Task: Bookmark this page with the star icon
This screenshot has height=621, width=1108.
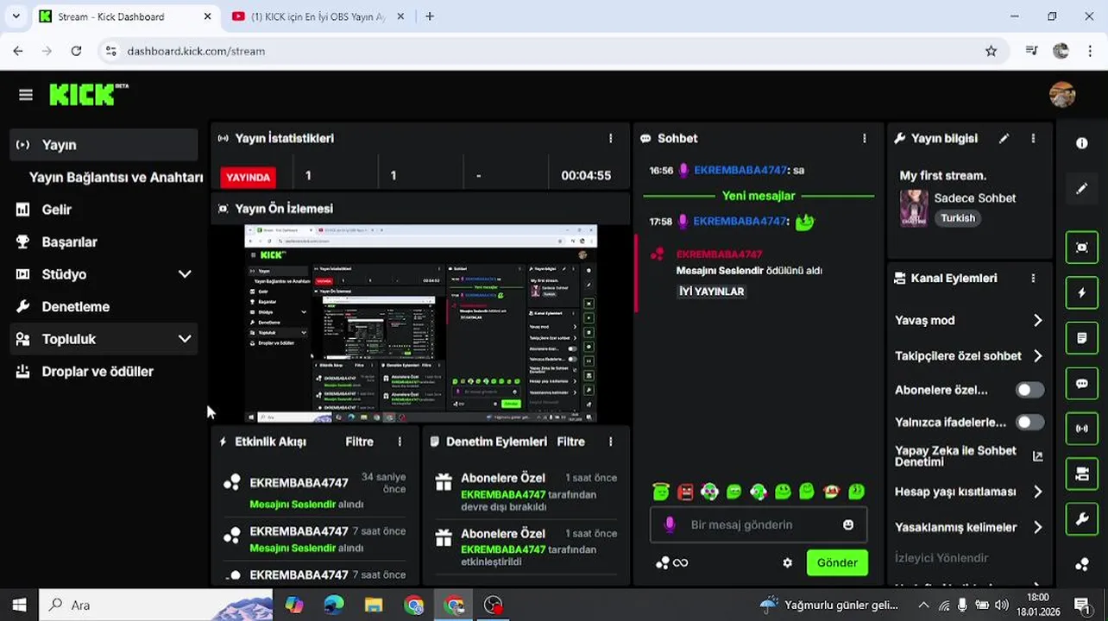Action: [x=991, y=51]
